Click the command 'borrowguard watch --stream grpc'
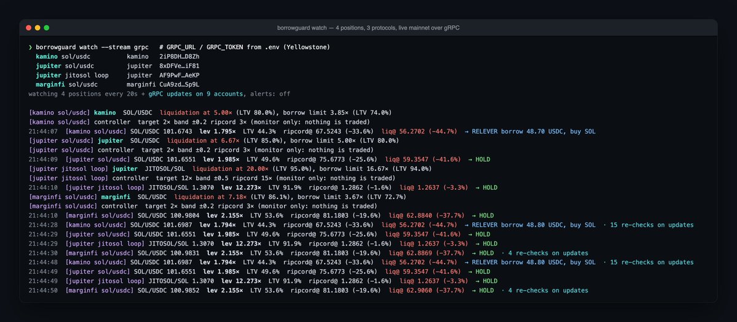The width and height of the screenshot is (737, 322). click(92, 47)
